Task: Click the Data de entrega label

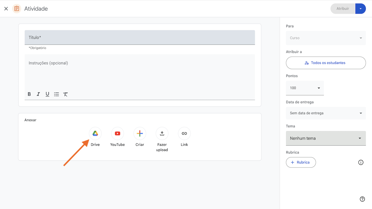Action: pos(300,102)
